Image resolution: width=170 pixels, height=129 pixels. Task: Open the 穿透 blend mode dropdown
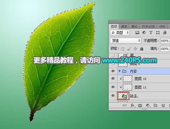click(x=126, y=41)
